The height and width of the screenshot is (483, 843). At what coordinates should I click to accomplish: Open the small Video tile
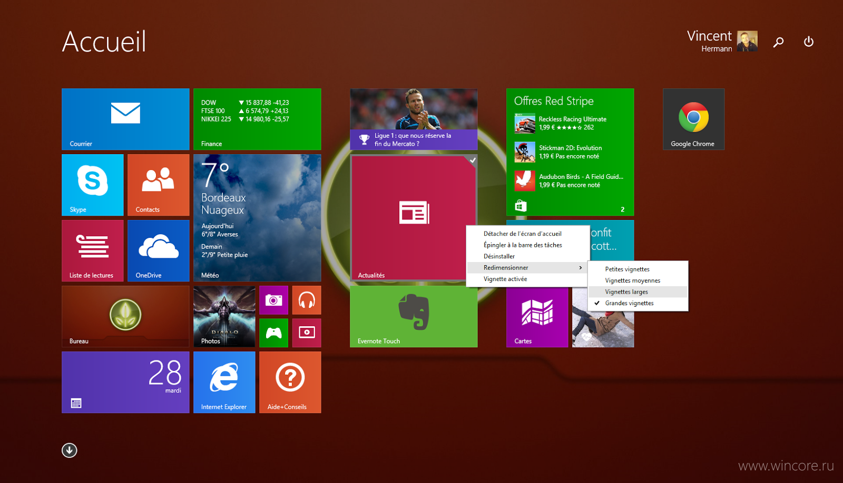307,333
